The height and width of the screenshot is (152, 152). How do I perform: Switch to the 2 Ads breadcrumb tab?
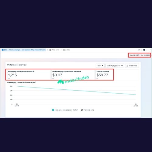(67, 50)
